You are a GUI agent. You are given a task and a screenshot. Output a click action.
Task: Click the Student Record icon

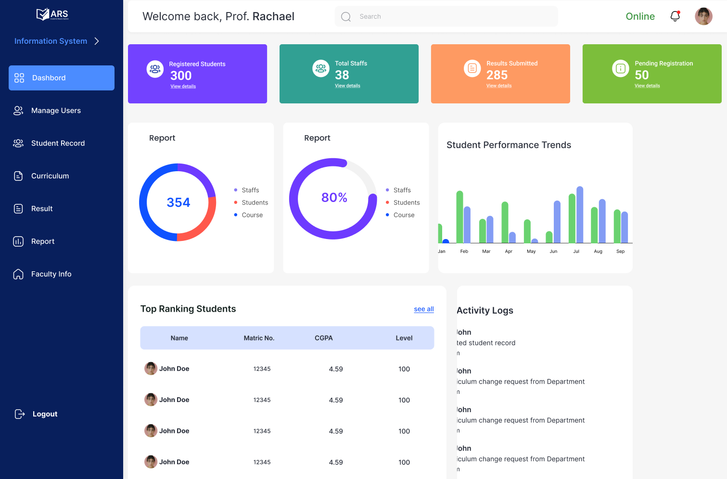click(18, 143)
